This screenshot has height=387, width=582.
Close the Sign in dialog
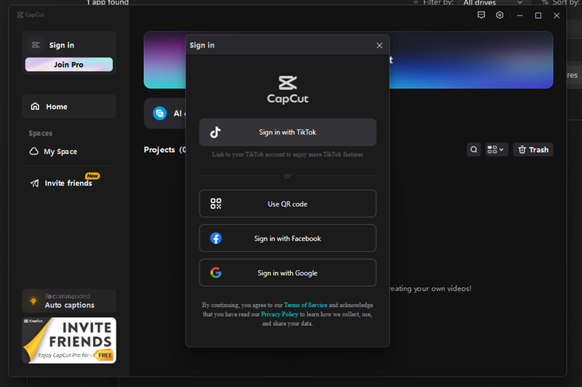379,45
